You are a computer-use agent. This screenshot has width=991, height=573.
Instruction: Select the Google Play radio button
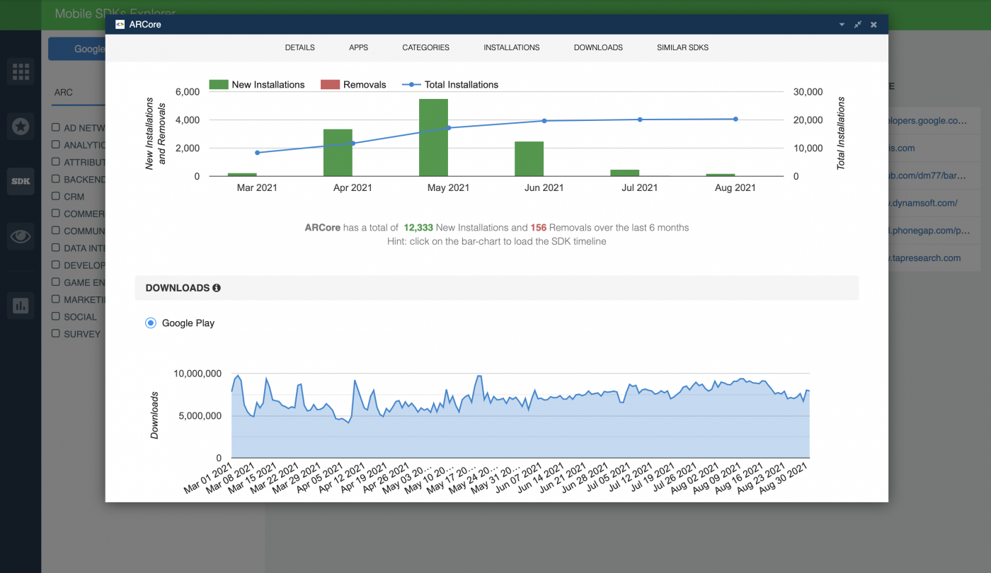tap(150, 323)
